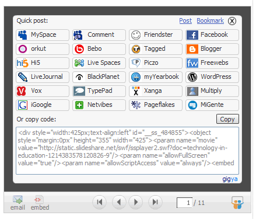
Task: Click the email icon
Action: (x=17, y=203)
